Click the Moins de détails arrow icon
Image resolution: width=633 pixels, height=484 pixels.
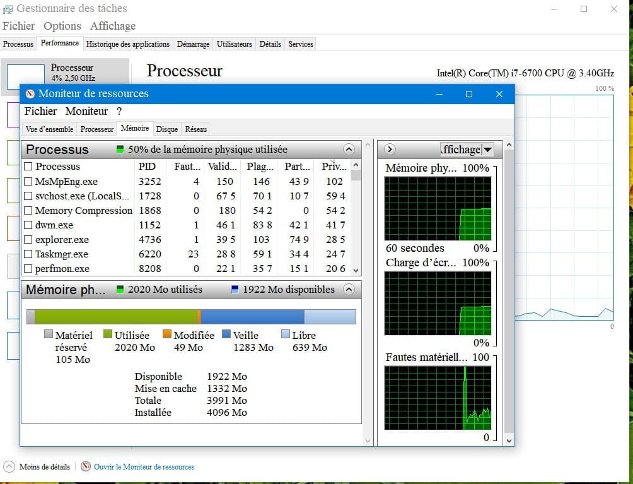point(9,467)
